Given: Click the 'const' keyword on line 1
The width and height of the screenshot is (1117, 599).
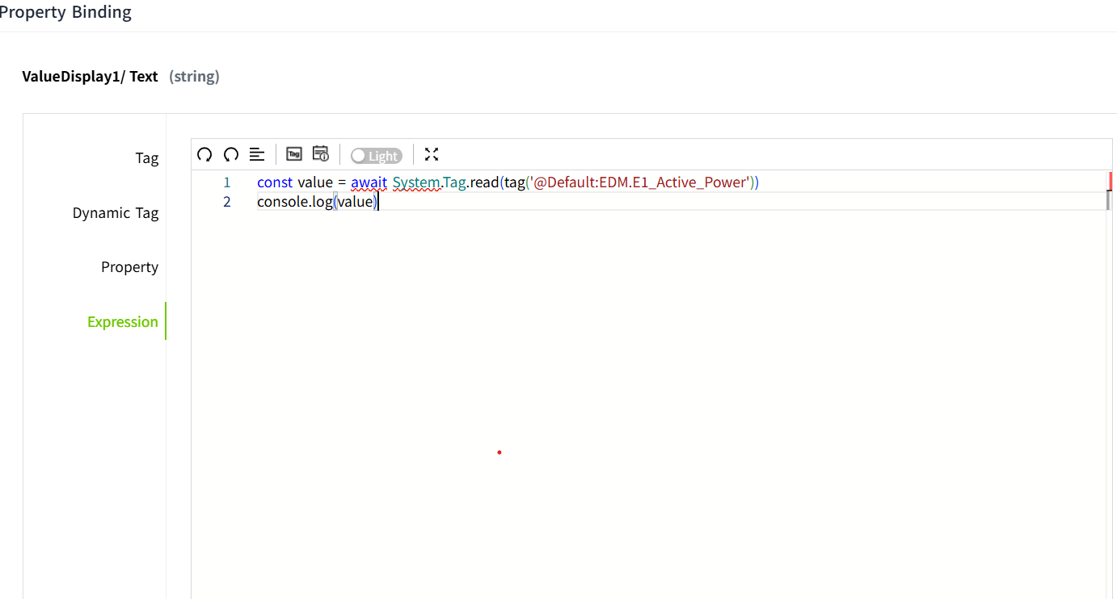Looking at the screenshot, I should coord(275,182).
